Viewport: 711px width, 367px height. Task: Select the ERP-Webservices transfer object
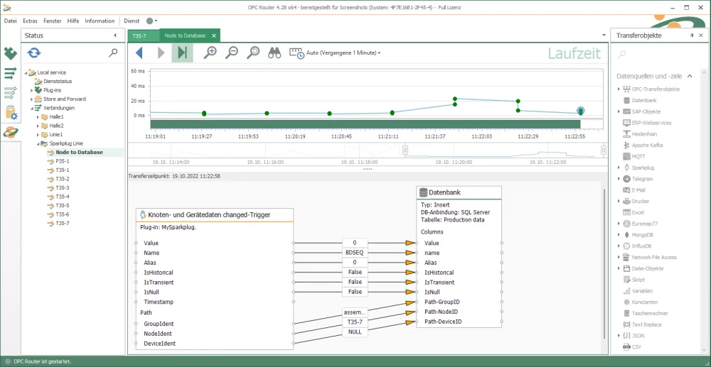click(x=651, y=123)
